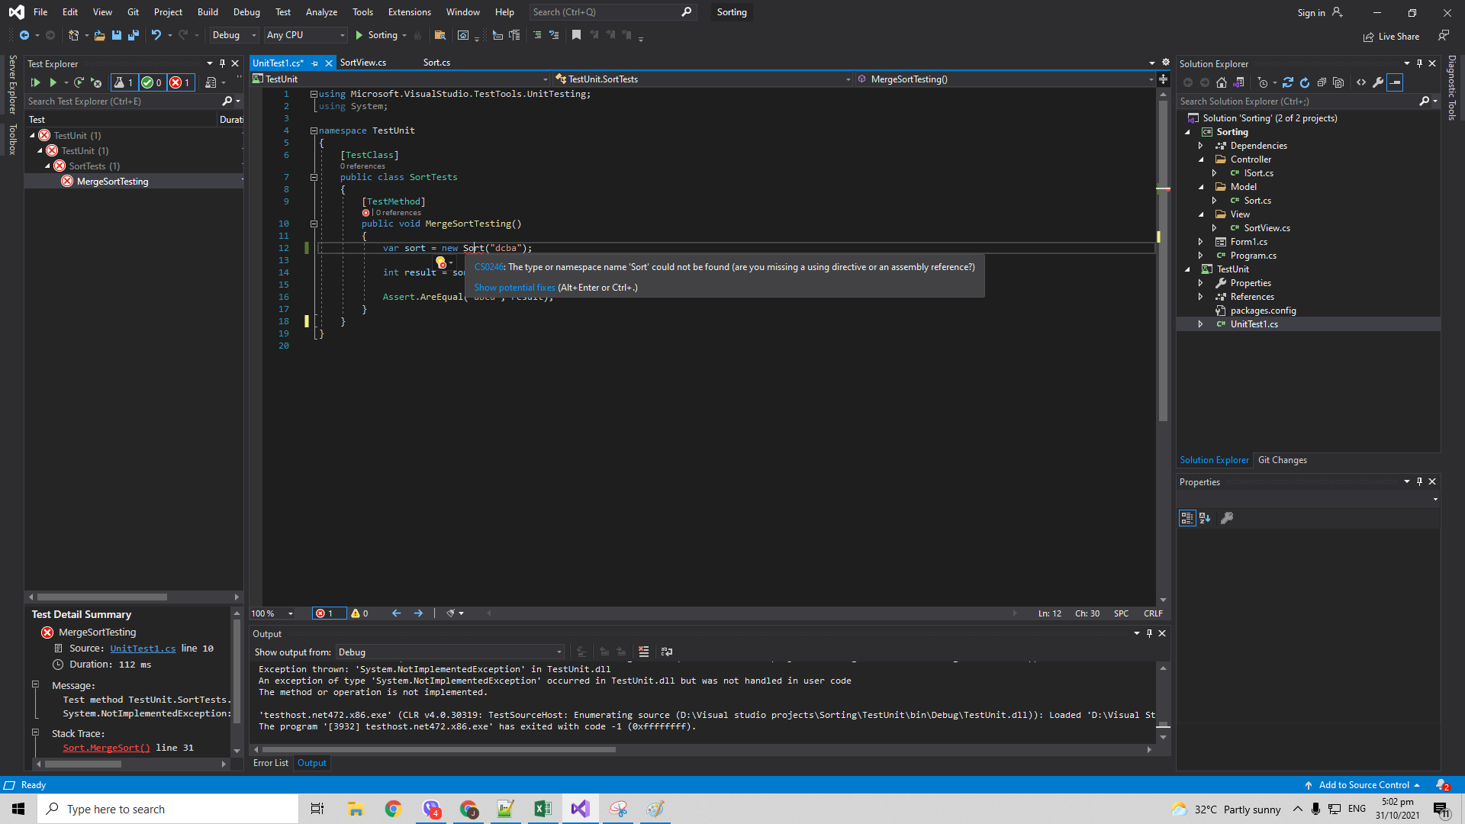Click UnitTest1.cs source link in test details
Viewport: 1465px width, 824px height.
point(143,649)
